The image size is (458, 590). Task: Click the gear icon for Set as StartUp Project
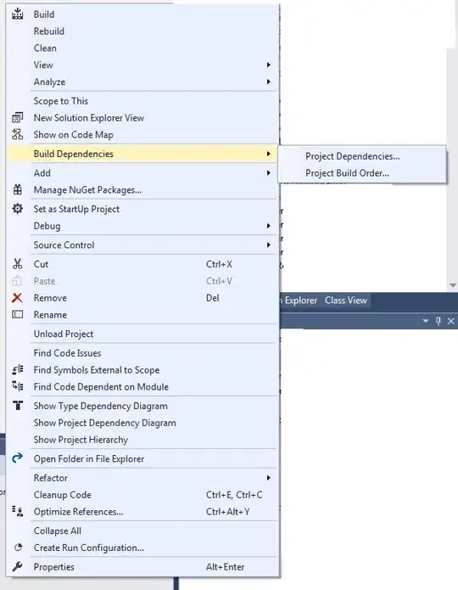[x=17, y=209]
